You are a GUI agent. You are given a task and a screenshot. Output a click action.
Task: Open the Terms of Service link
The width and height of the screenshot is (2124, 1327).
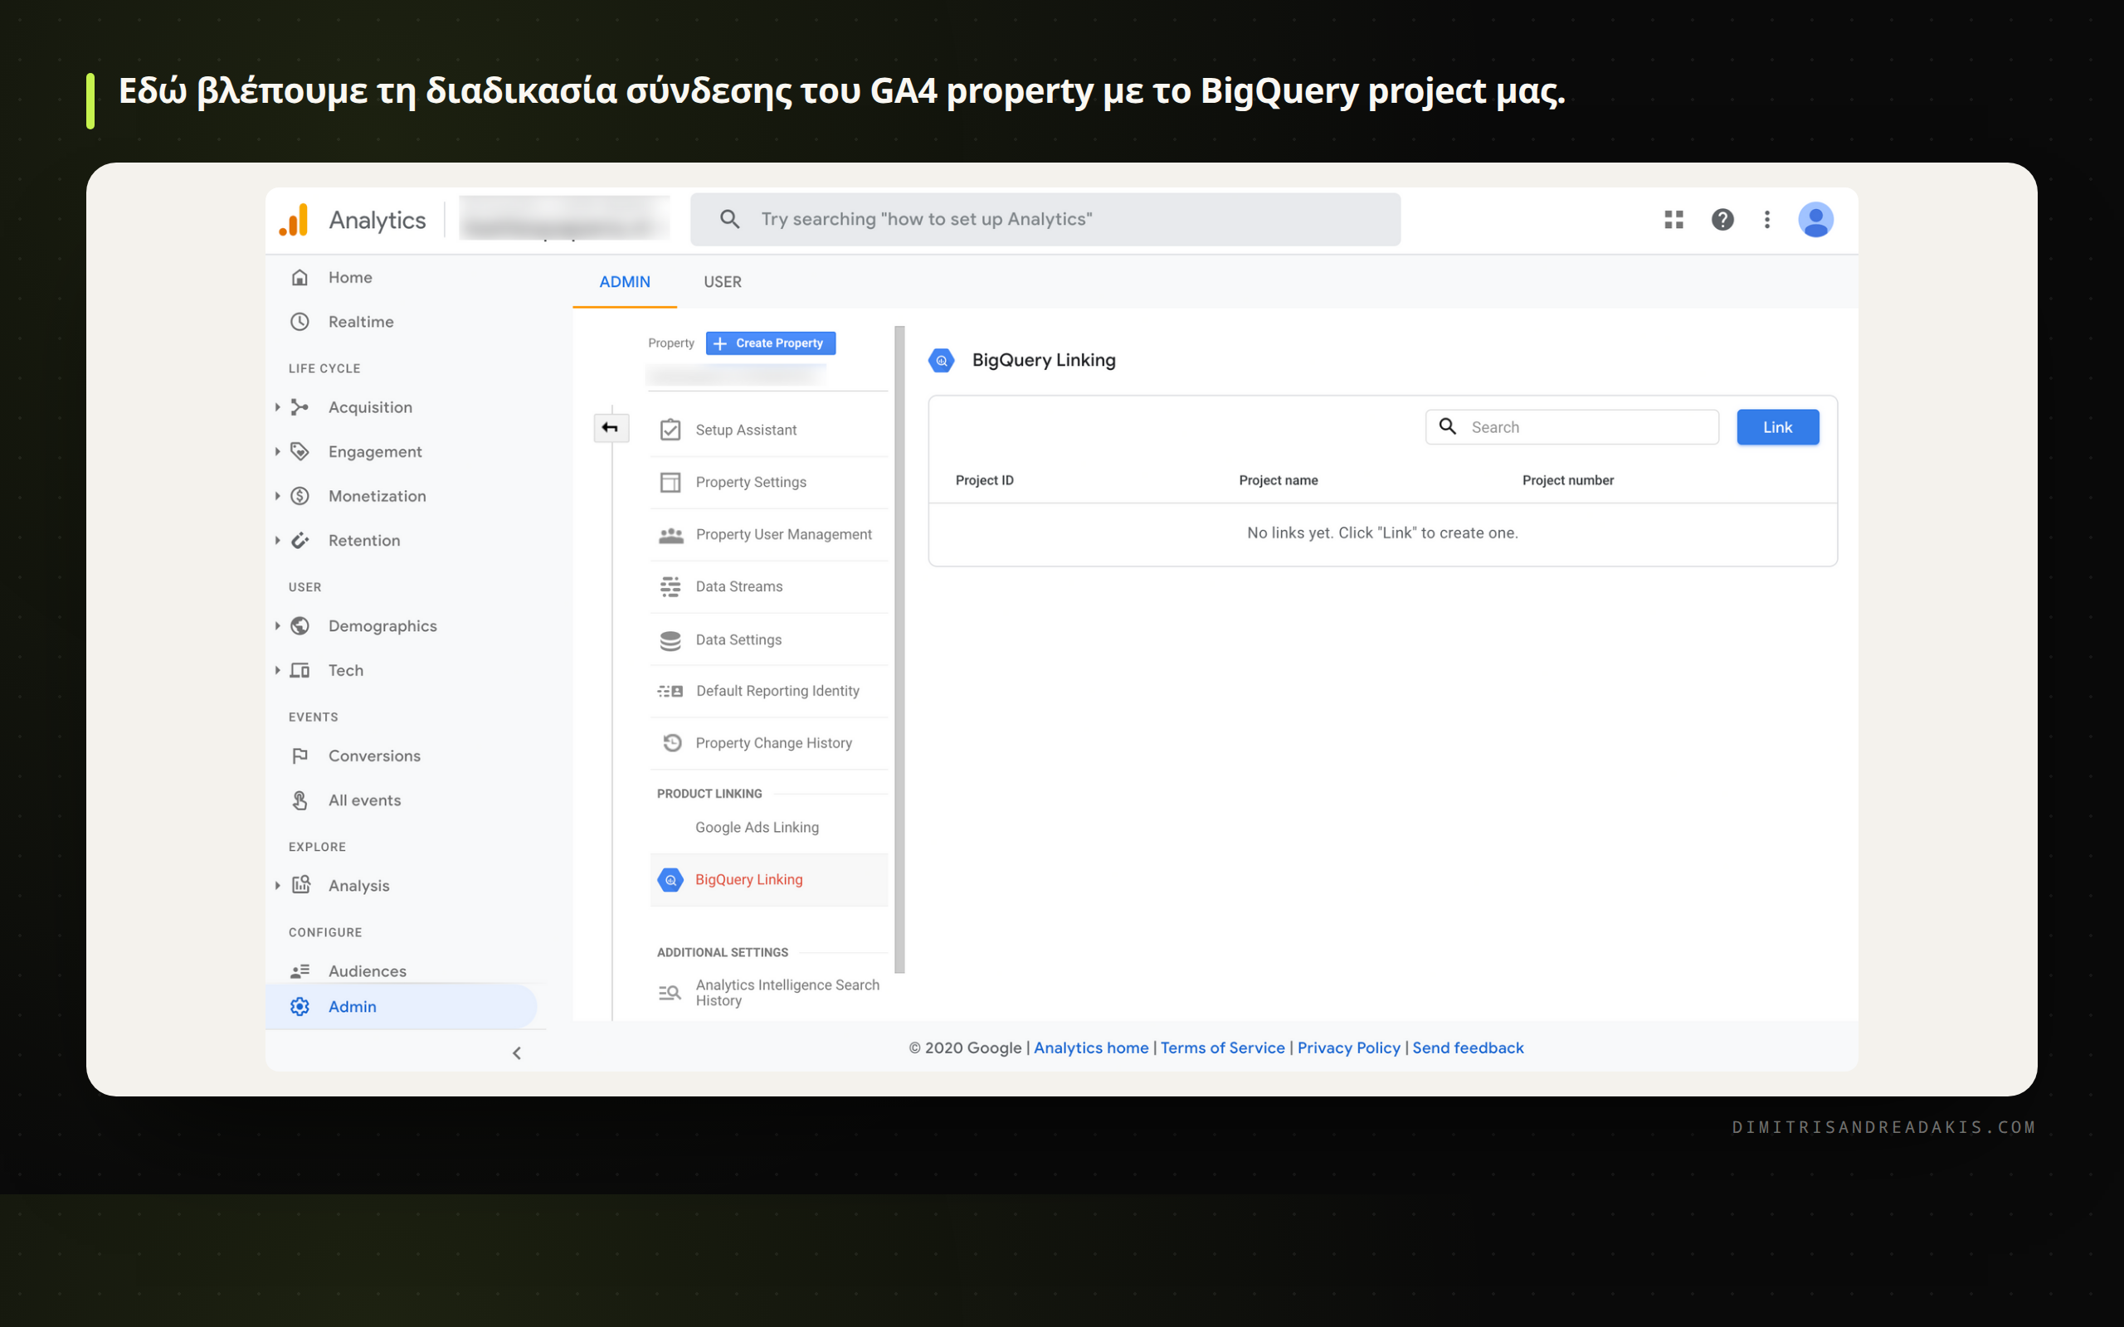coord(1223,1048)
